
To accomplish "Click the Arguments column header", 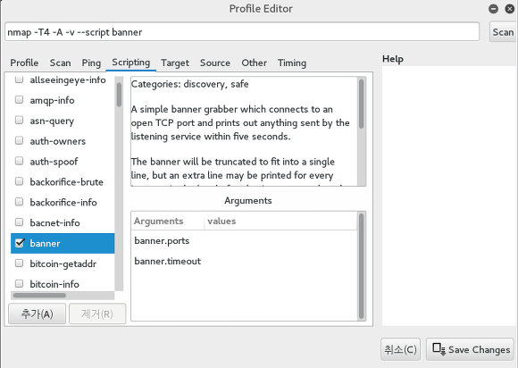I will pyautogui.click(x=168, y=221).
